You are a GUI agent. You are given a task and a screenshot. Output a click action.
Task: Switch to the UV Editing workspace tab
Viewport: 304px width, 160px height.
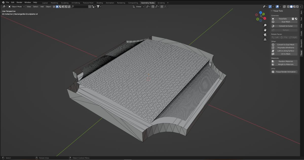point(75,3)
